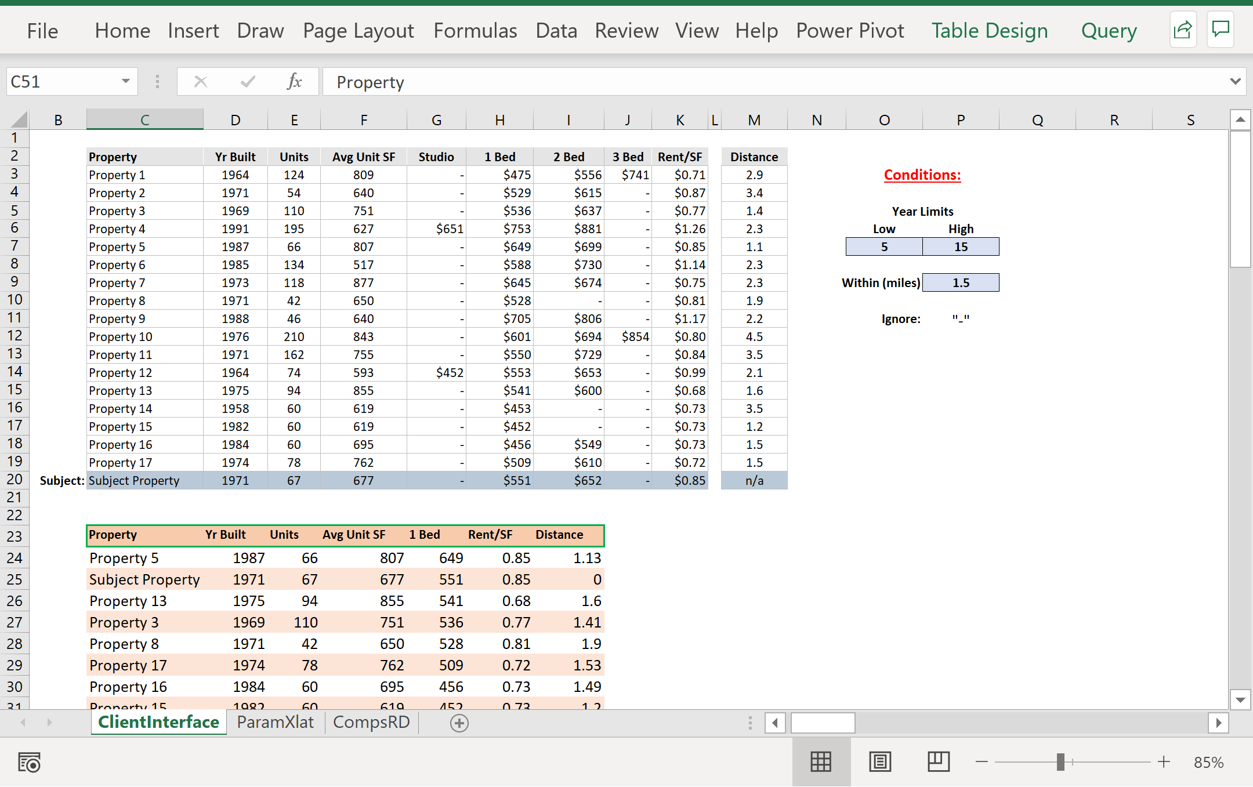Switch to Page Layout view icon

(x=880, y=762)
